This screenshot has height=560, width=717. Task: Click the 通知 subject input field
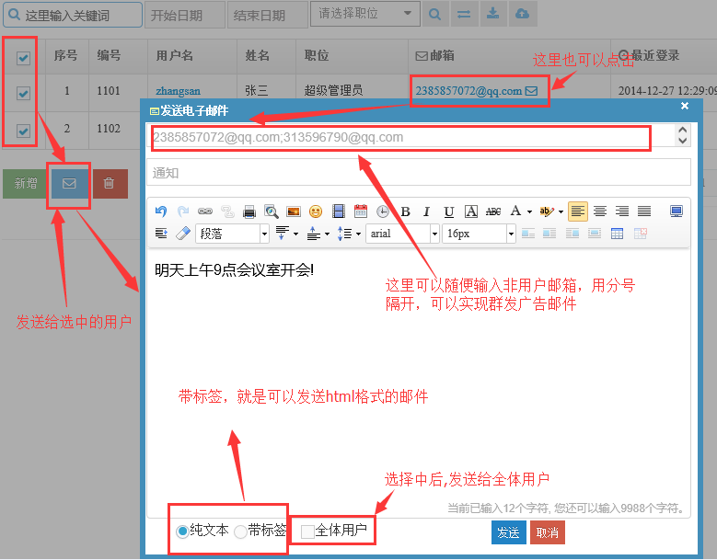pyautogui.click(x=419, y=173)
